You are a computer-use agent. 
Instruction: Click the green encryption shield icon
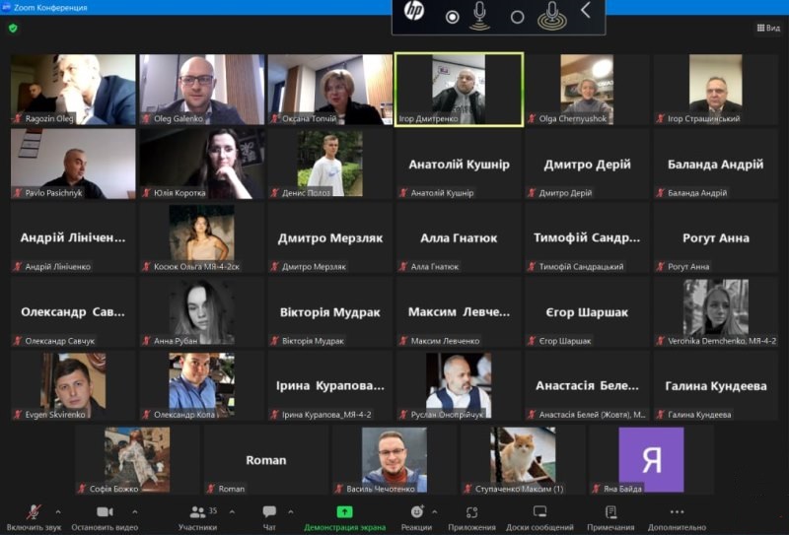(13, 29)
